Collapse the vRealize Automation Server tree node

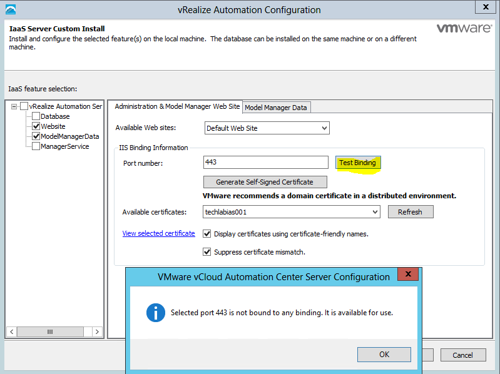(14, 106)
